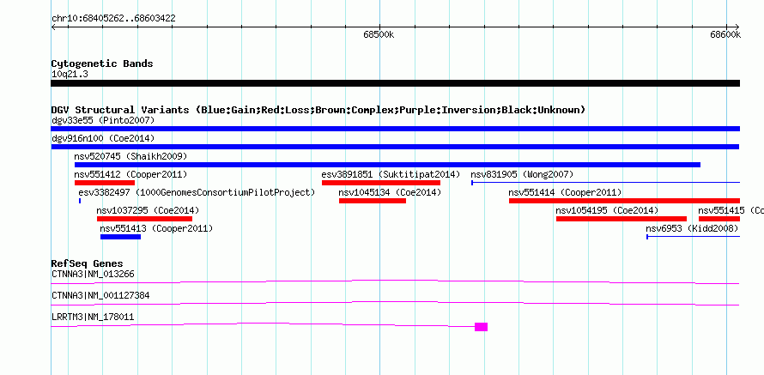
Task: Click the chr10:68405262..68603422 coordinate label
Action: [113, 19]
